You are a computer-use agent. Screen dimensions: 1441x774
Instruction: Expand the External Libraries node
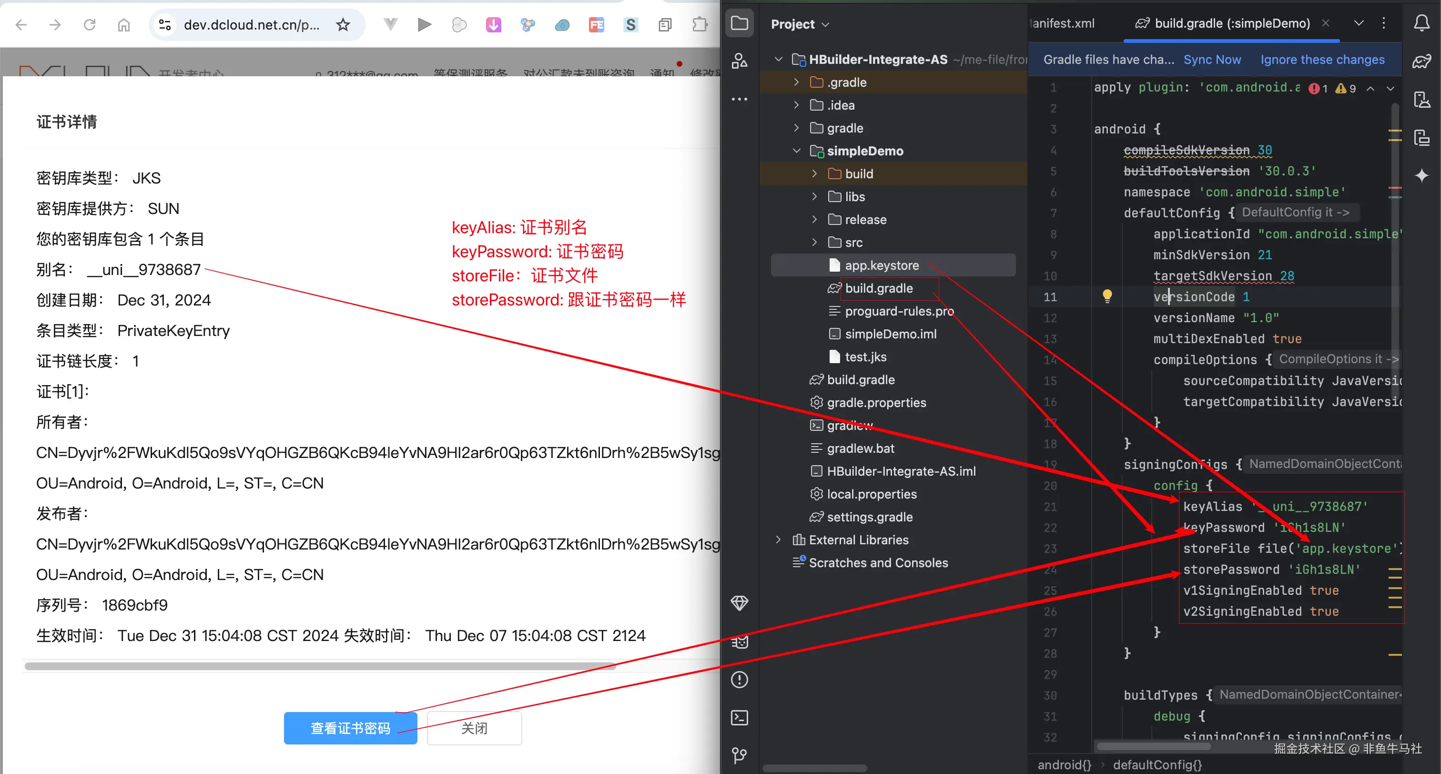(778, 540)
